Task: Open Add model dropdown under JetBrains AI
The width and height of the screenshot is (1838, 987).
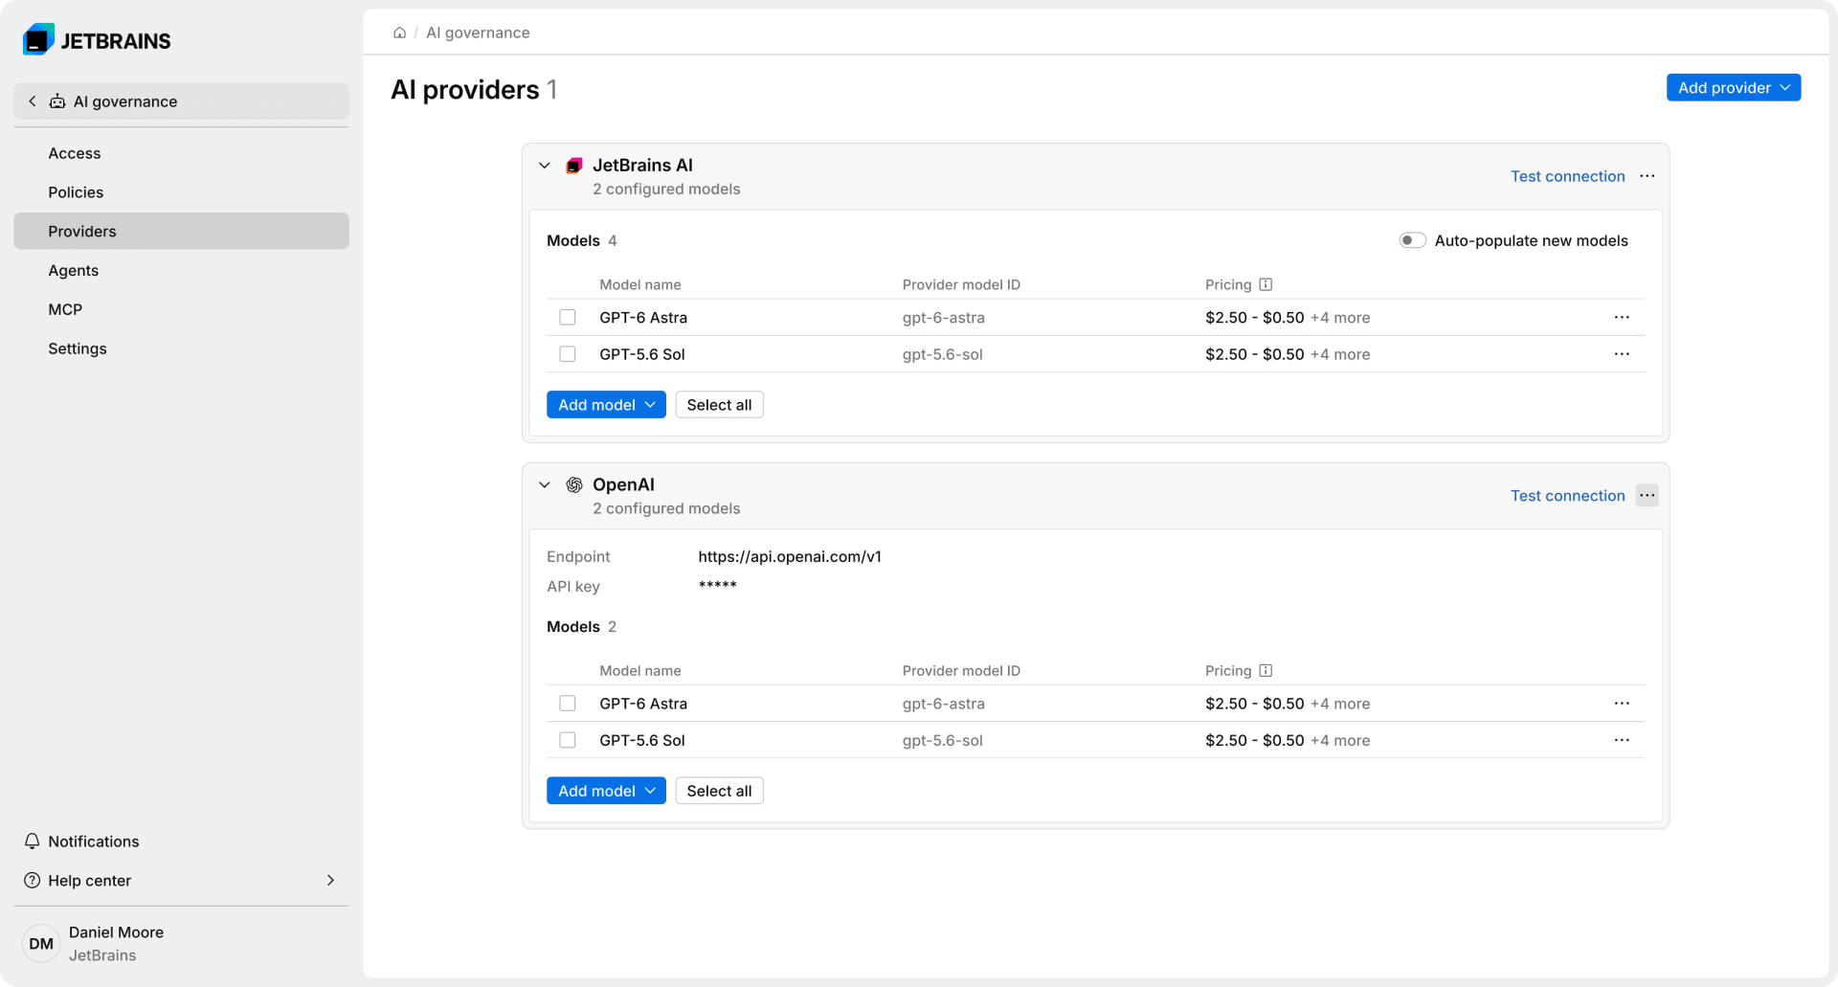Action: [606, 405]
